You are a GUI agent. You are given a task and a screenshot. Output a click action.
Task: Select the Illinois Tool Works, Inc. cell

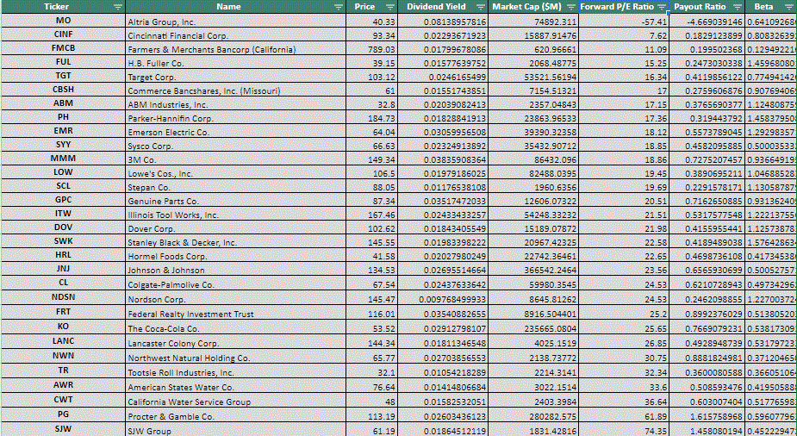coord(236,213)
